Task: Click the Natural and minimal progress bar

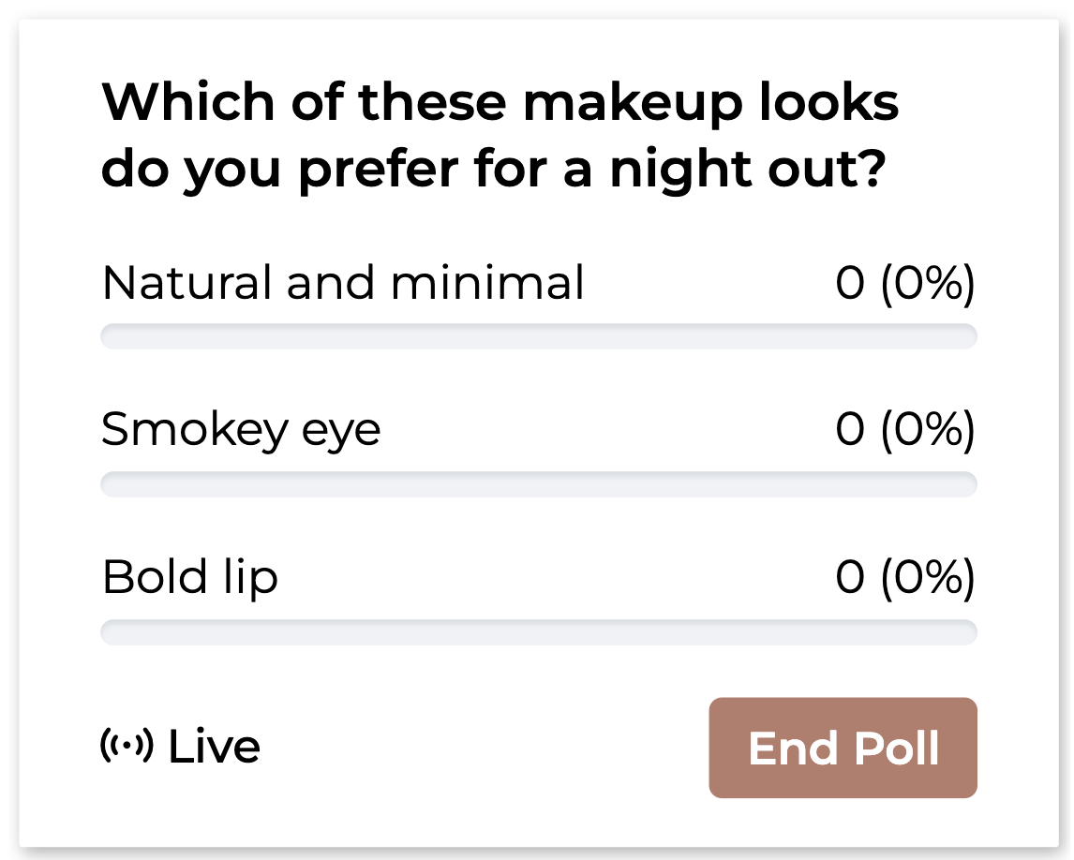Action: [538, 336]
